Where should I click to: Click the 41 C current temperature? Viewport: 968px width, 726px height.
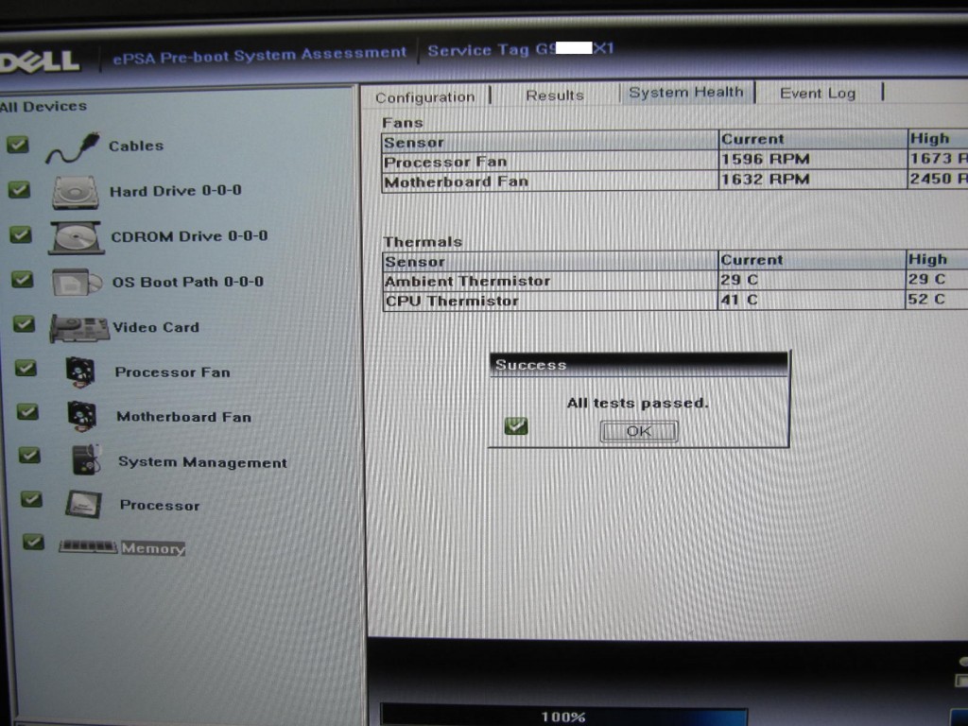coord(739,300)
